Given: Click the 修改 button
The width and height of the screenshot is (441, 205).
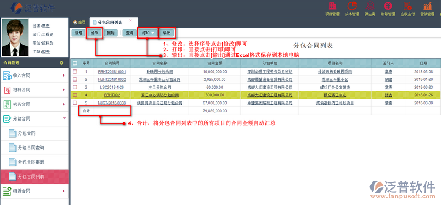Looking at the screenshot, I should 94,33.
